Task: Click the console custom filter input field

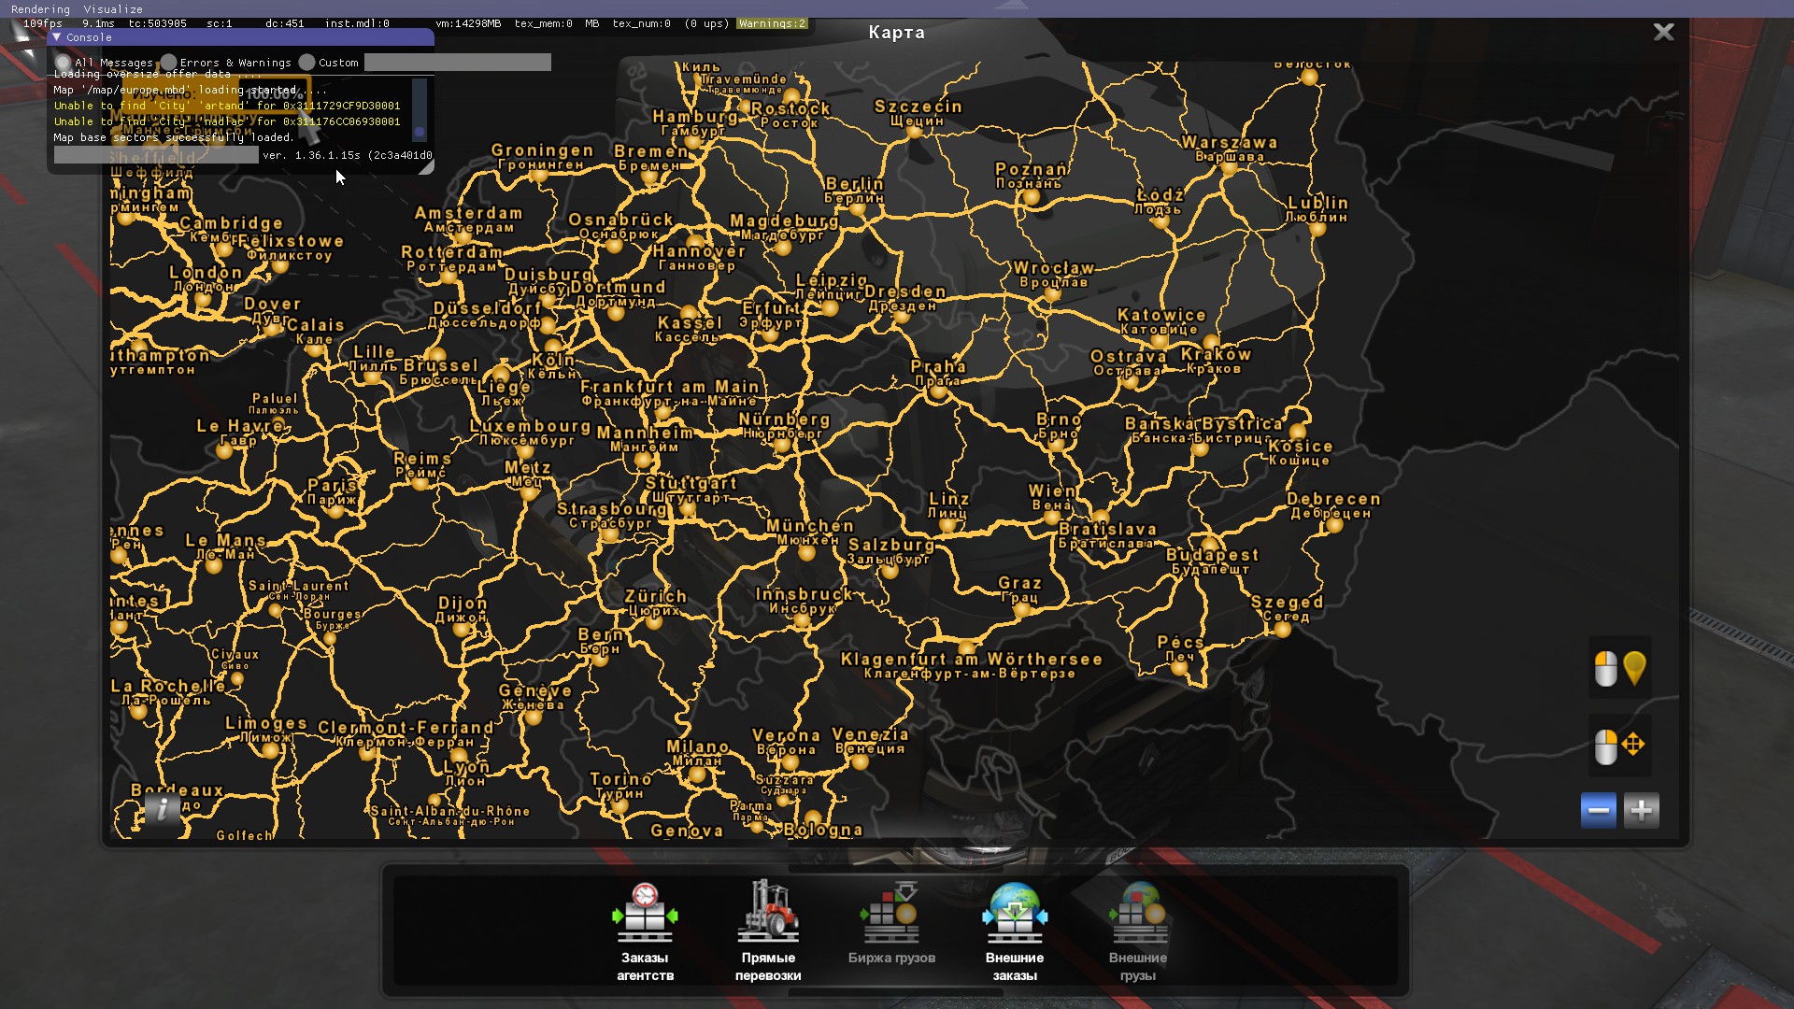Action: pyautogui.click(x=457, y=63)
